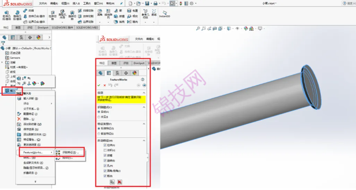Screen dimensions: 356x190
Task: Collapse the 自动特征 (Automatic features) section
Action: coord(144,141)
